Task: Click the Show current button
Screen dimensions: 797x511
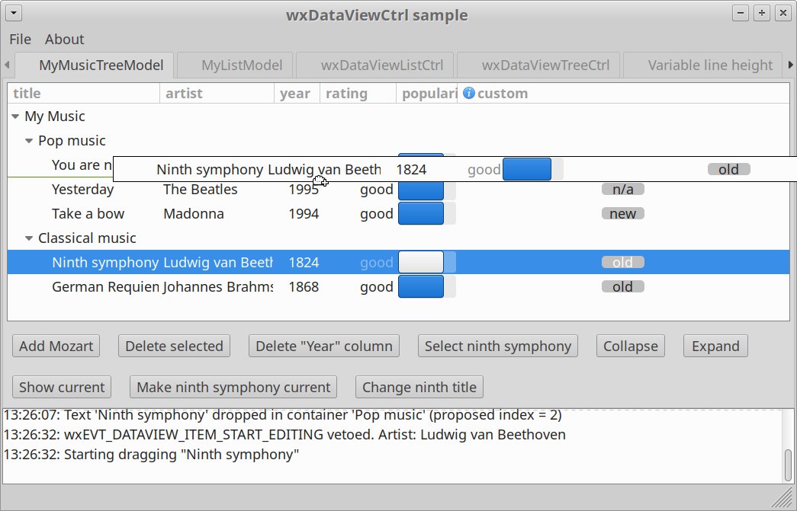Action: 62,387
